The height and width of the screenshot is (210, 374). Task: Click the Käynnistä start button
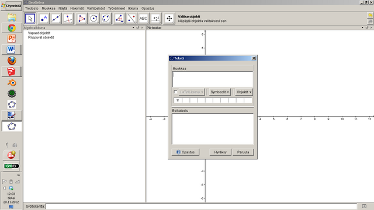click(x=11, y=6)
